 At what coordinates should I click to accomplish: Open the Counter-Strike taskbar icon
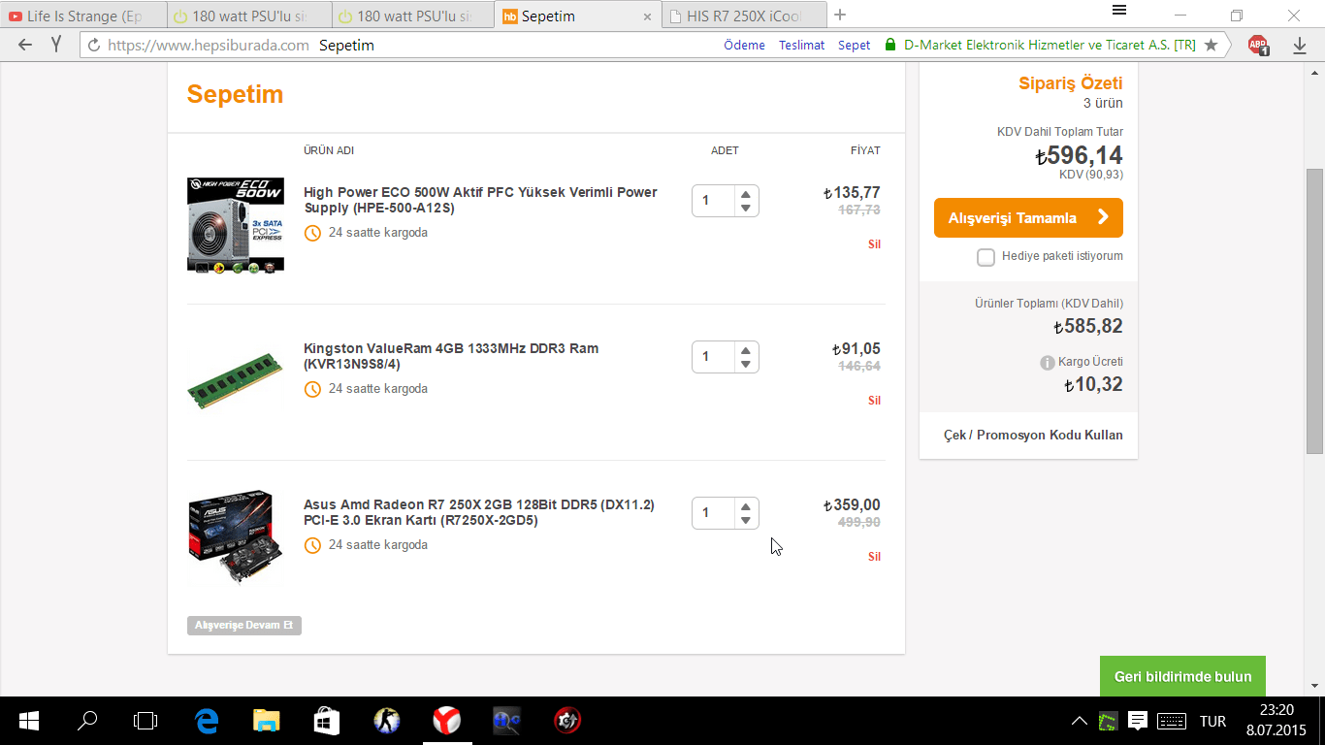[x=387, y=721]
